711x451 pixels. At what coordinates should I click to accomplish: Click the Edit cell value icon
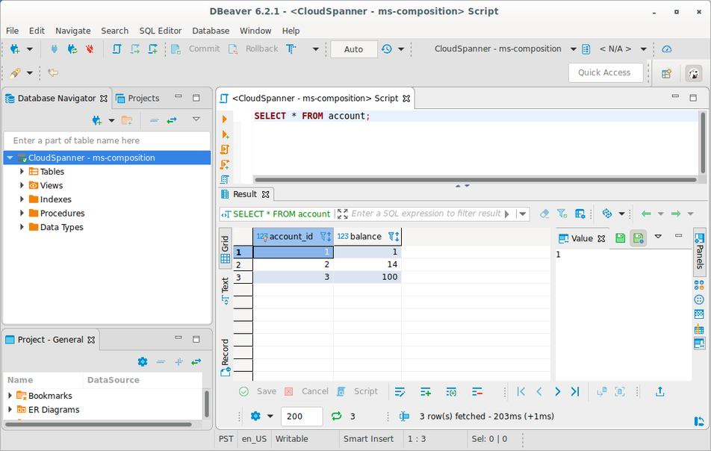coord(400,391)
